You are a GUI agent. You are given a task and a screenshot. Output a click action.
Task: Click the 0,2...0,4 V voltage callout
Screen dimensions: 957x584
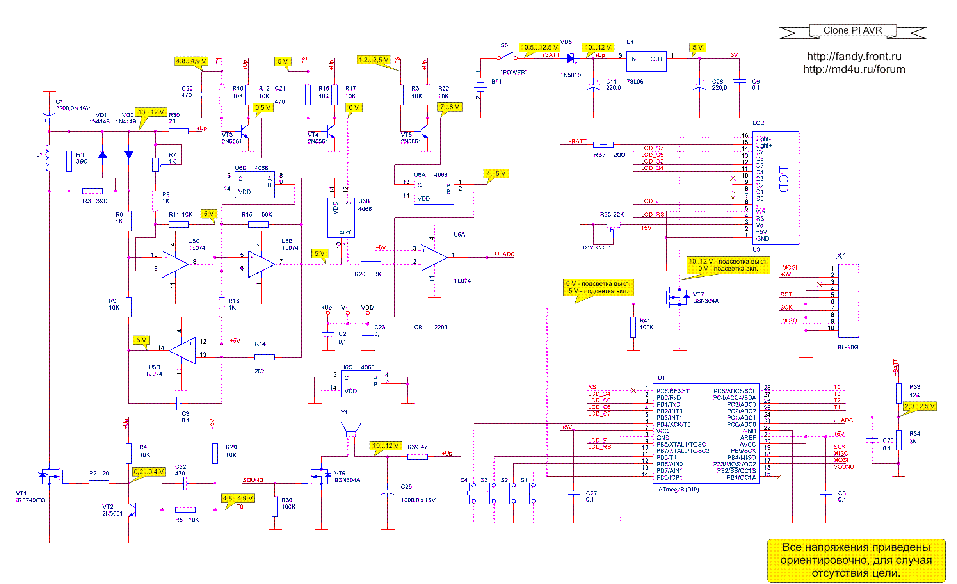tap(149, 472)
